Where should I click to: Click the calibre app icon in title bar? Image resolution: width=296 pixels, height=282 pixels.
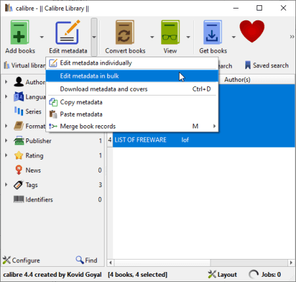tap(9, 8)
